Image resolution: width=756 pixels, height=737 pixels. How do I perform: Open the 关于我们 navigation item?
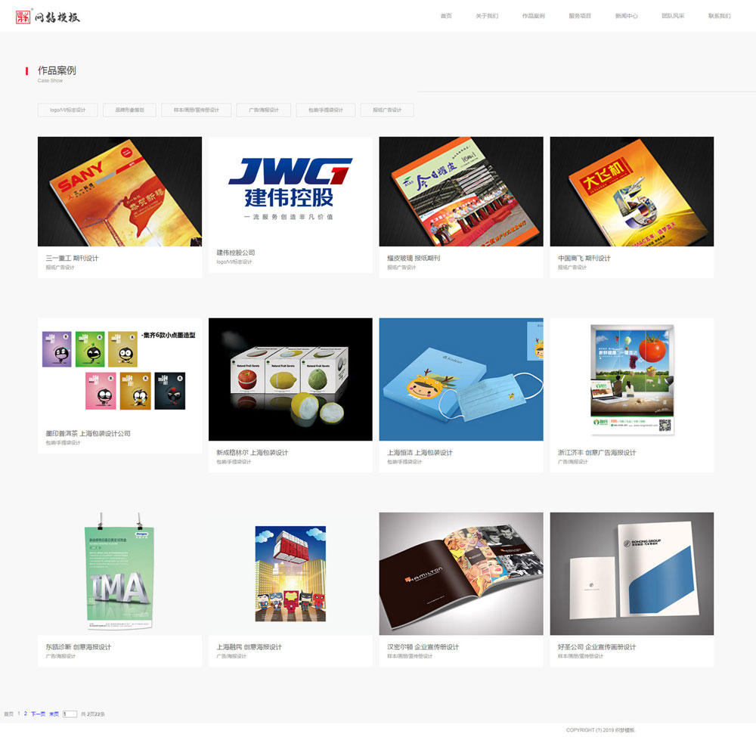click(487, 16)
